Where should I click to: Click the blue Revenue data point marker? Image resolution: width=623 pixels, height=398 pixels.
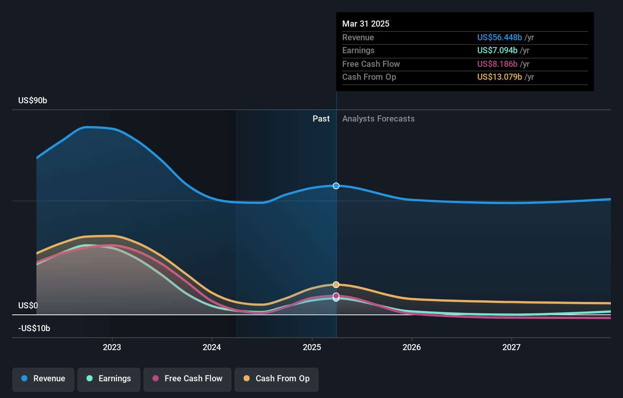[336, 186]
